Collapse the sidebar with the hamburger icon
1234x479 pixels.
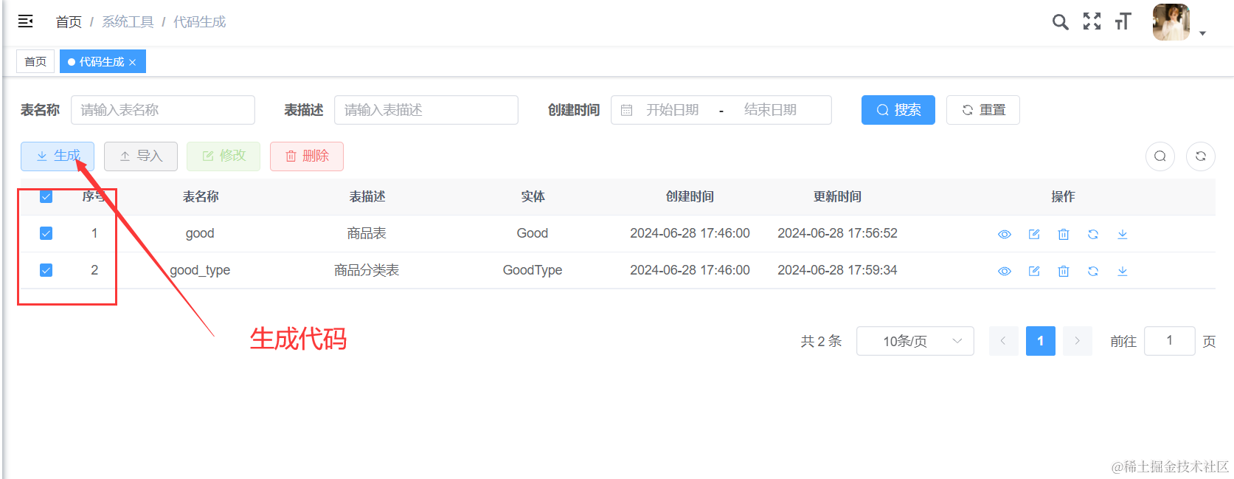[x=26, y=21]
